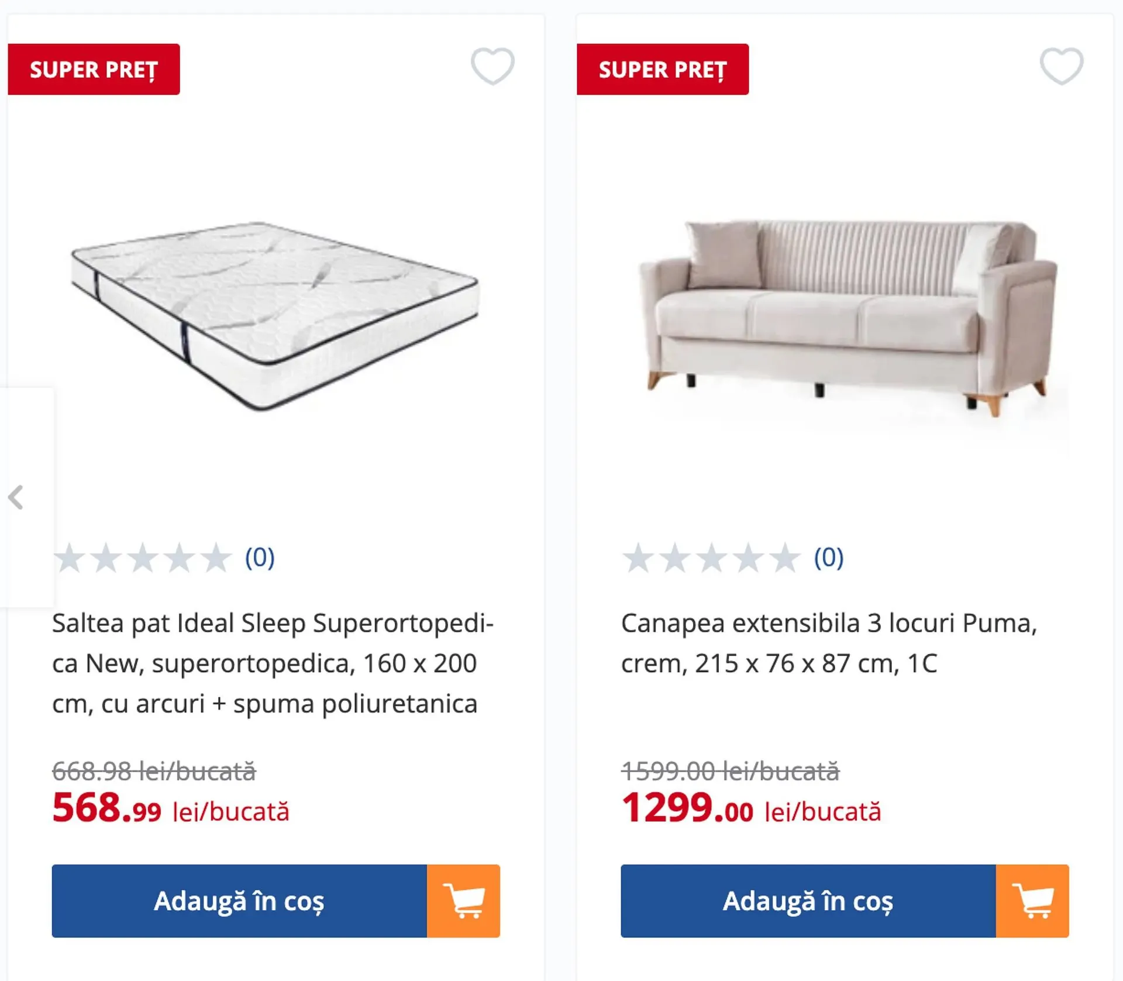Click the orange cart icon for the mattress

click(x=463, y=901)
